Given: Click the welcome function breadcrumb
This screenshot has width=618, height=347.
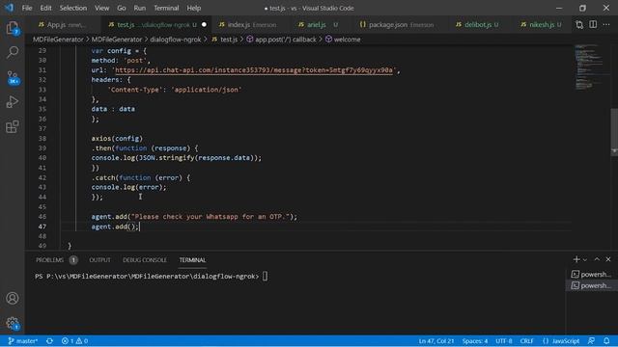Looking at the screenshot, I should pyautogui.click(x=343, y=40).
